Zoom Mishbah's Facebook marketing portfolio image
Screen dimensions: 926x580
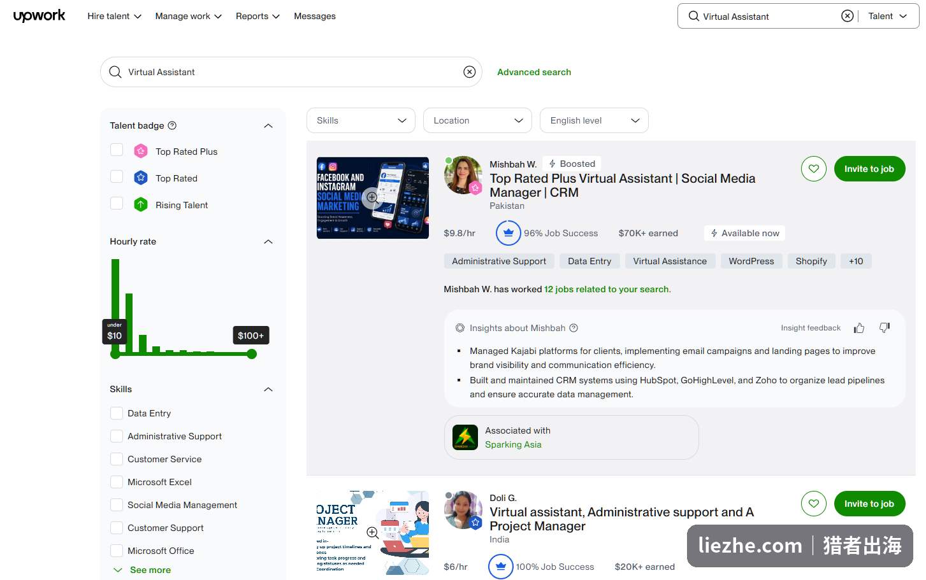(x=372, y=198)
